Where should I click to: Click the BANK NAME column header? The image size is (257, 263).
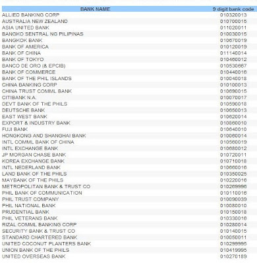click(95, 9)
